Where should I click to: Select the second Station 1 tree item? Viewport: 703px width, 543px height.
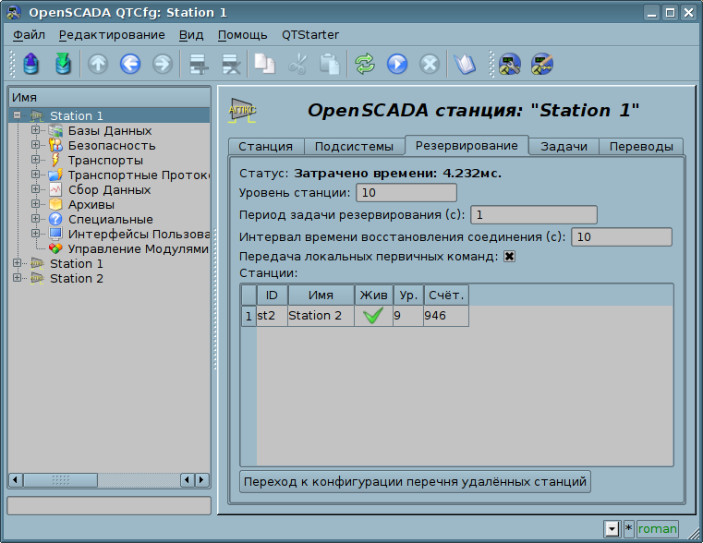(x=77, y=263)
